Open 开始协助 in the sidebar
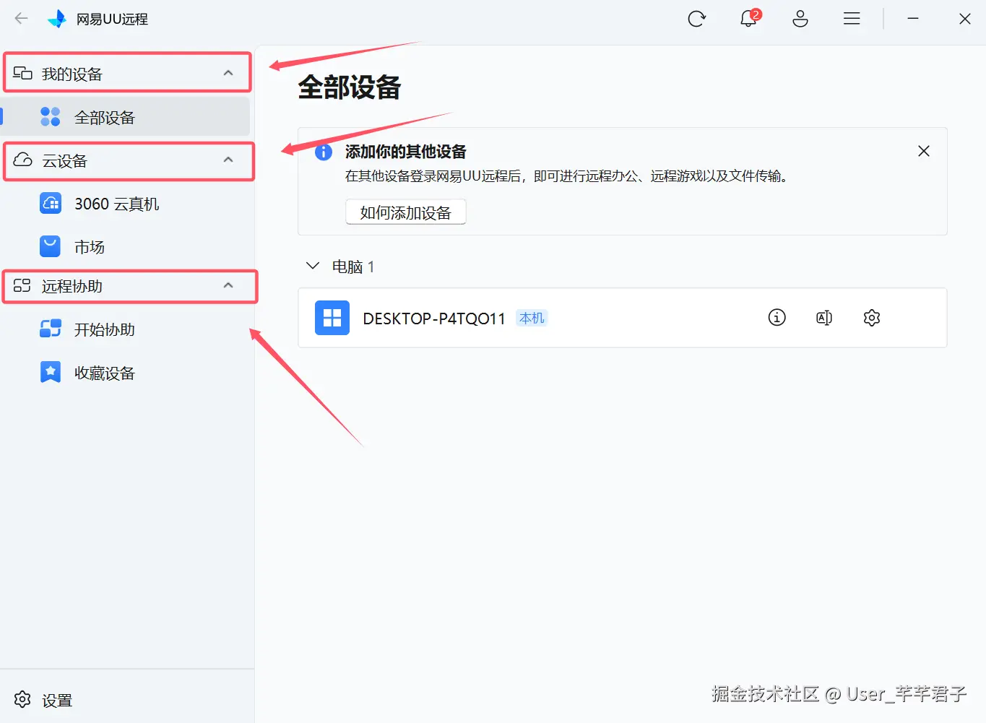Viewport: 986px width, 723px height. click(x=126, y=329)
